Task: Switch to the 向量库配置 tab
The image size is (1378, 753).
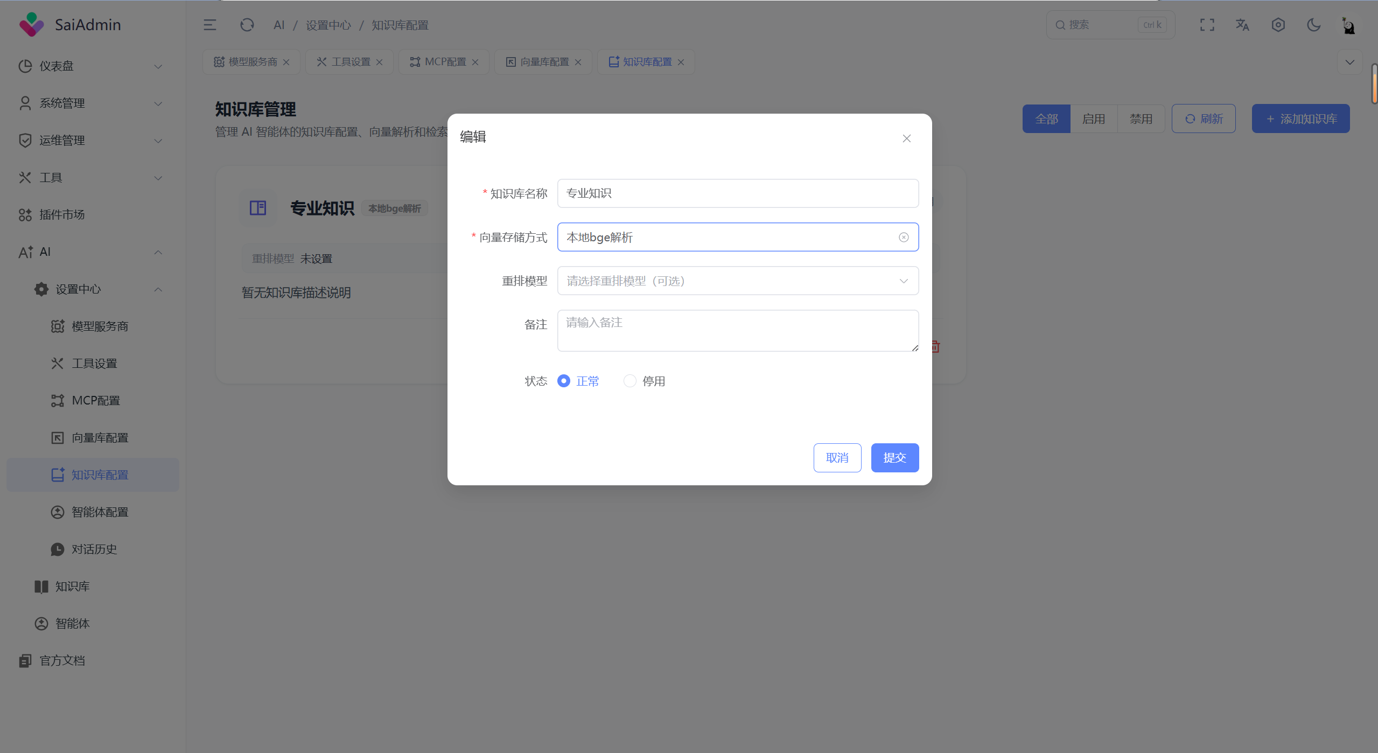Action: 544,62
